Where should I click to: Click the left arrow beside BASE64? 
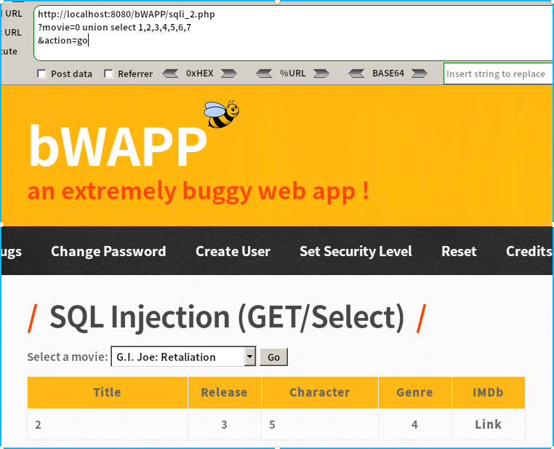click(x=356, y=73)
